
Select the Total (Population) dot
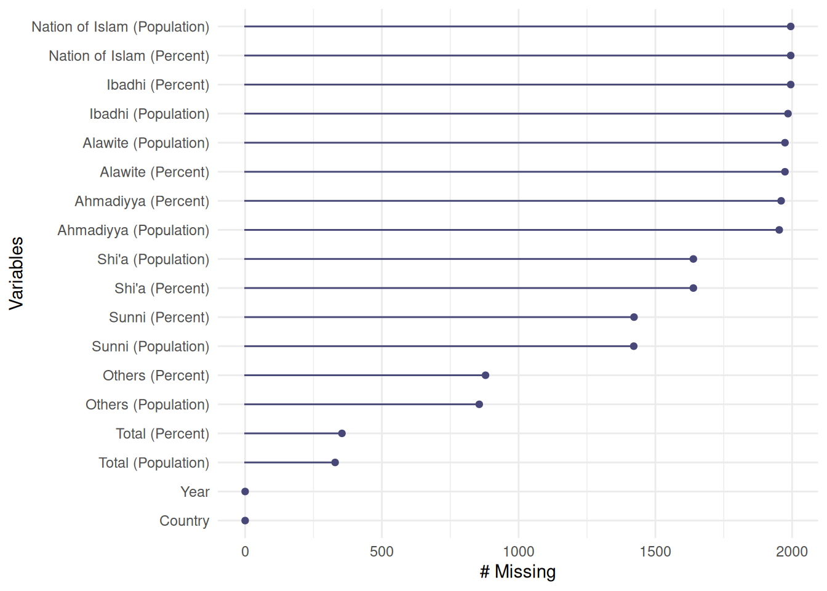click(335, 462)
